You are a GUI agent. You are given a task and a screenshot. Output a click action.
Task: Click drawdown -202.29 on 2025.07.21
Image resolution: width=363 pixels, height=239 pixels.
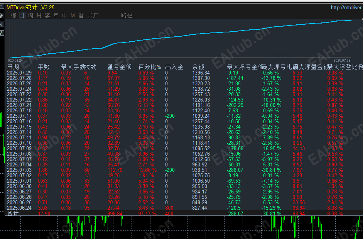(x=235, y=105)
